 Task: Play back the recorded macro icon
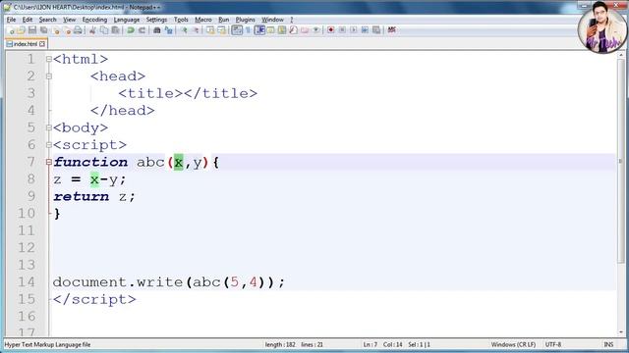click(354, 30)
